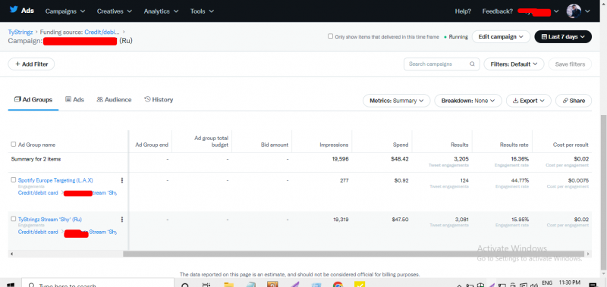
Task: Click the $47.50 spend cell
Action: (x=400, y=220)
